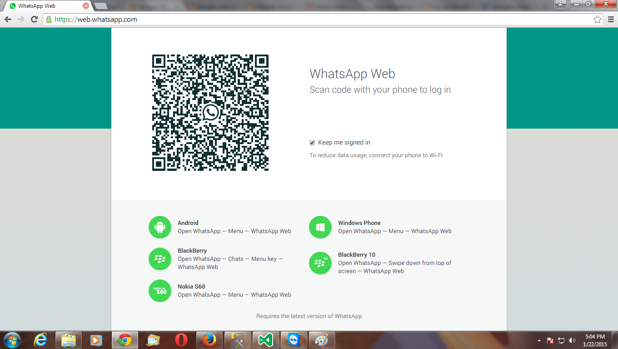Open the media player taskbar icon

click(x=95, y=340)
